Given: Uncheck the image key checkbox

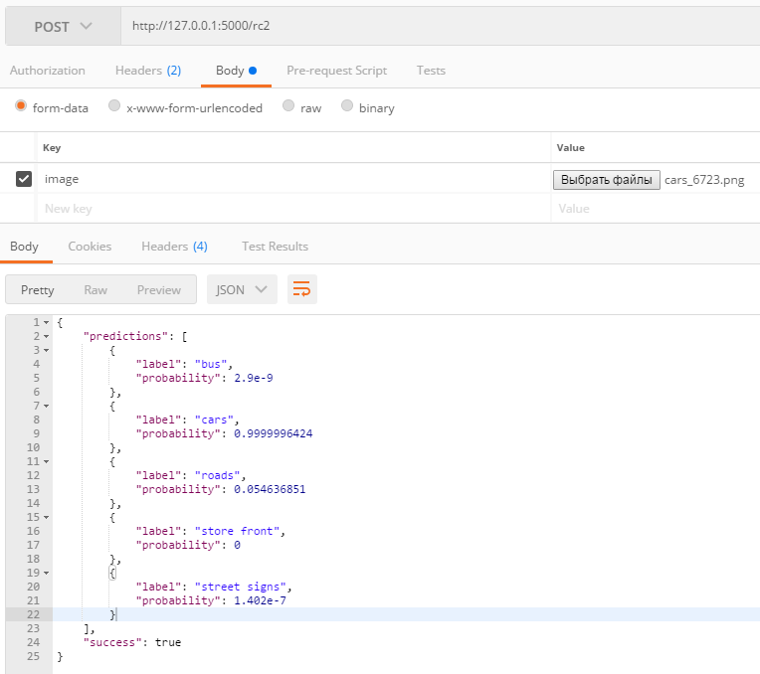Looking at the screenshot, I should [24, 179].
